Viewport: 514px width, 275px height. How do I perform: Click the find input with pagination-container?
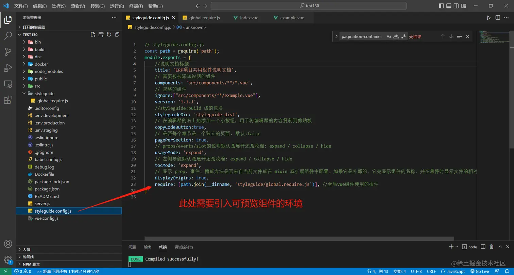pos(362,36)
